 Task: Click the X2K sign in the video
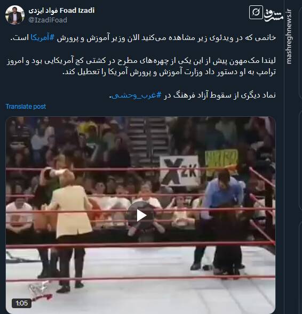point(180,171)
